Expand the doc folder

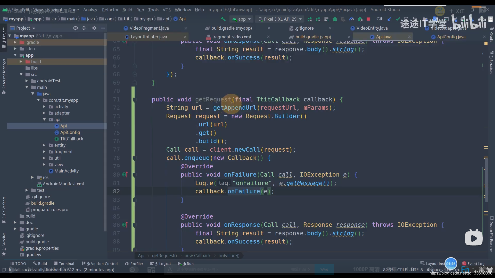point(15,222)
